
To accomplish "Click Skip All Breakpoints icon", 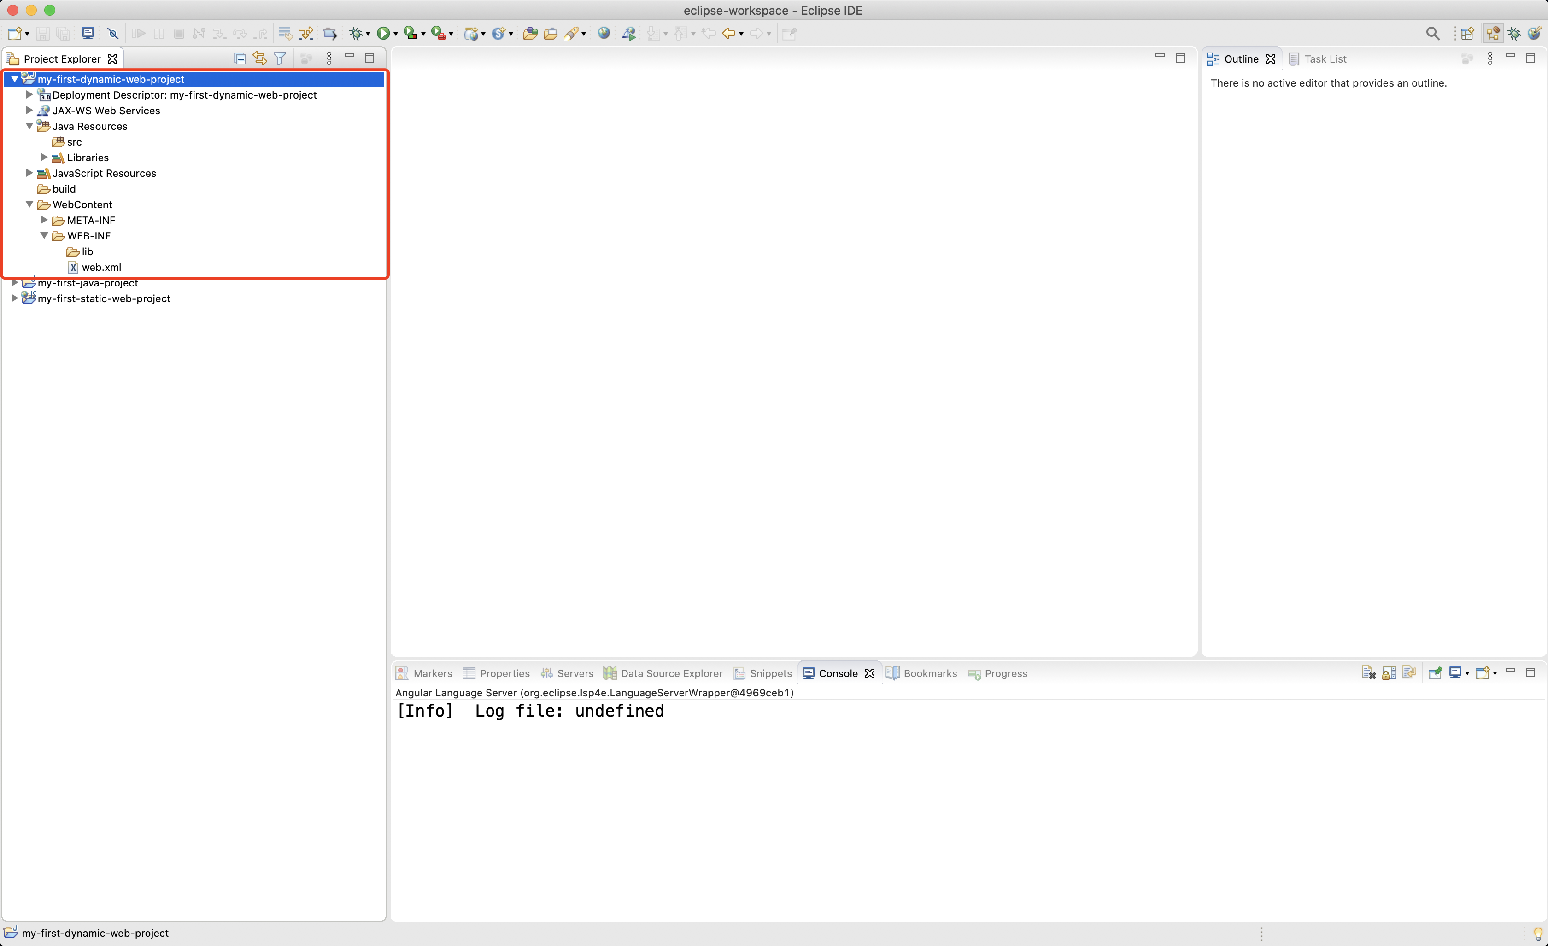I will 113,33.
